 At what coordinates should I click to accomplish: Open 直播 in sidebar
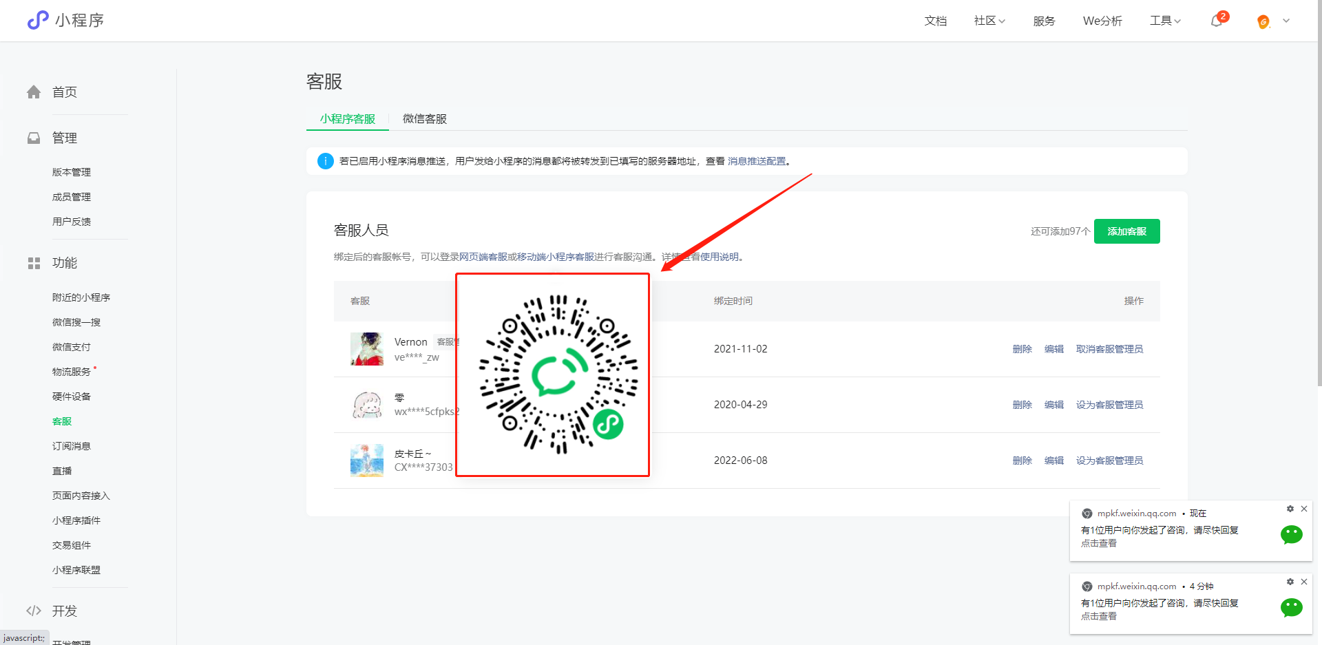[62, 471]
